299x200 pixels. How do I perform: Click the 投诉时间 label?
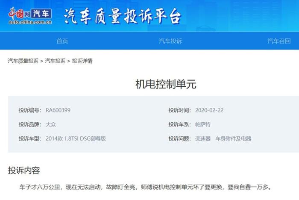180,110
